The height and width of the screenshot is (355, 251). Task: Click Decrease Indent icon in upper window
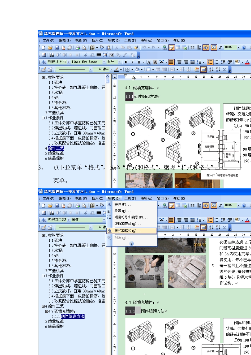223,62
